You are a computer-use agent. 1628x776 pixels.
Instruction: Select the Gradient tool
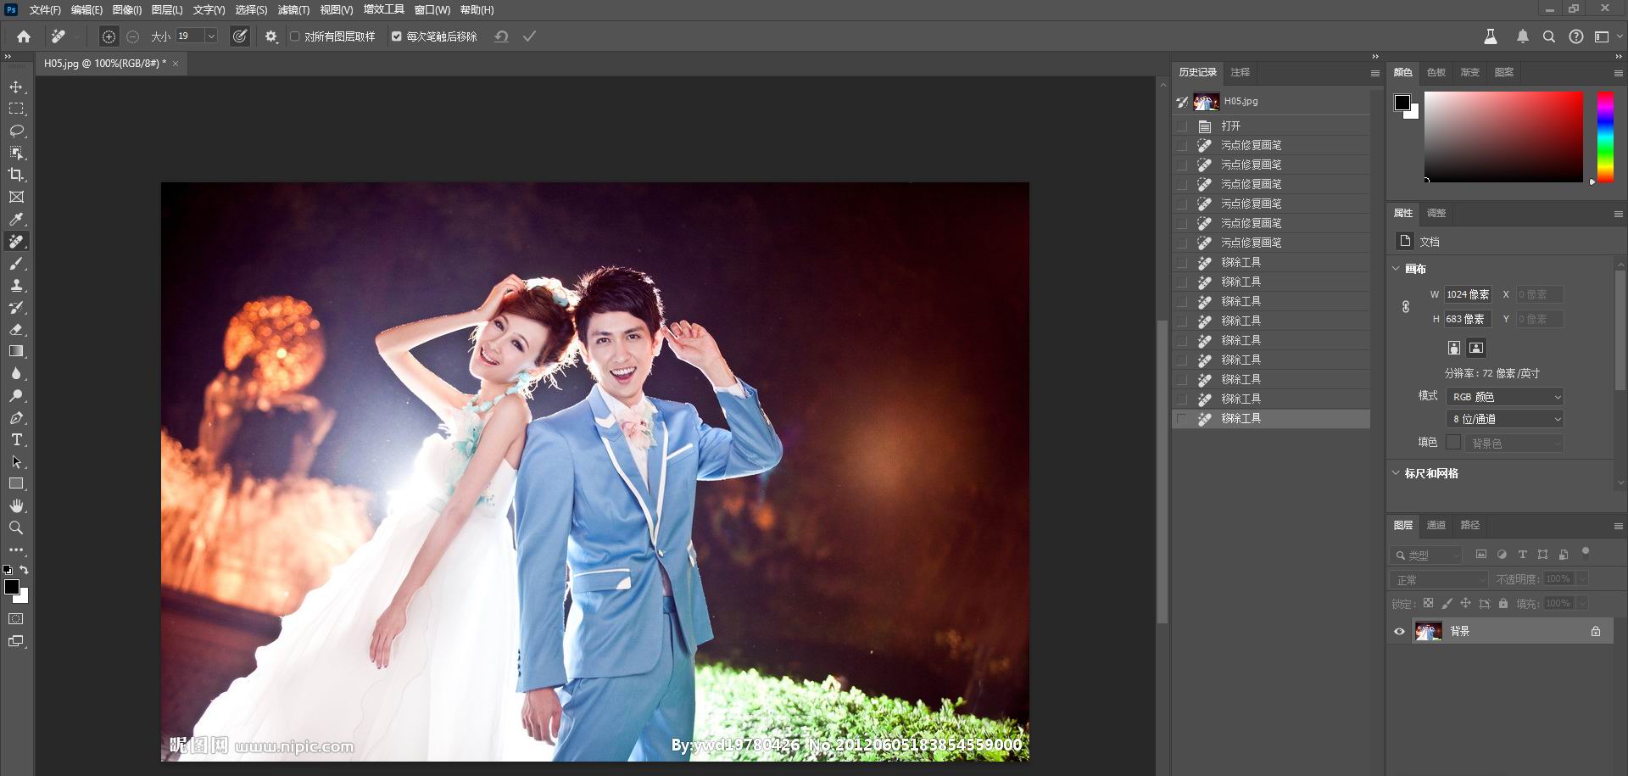tap(16, 351)
